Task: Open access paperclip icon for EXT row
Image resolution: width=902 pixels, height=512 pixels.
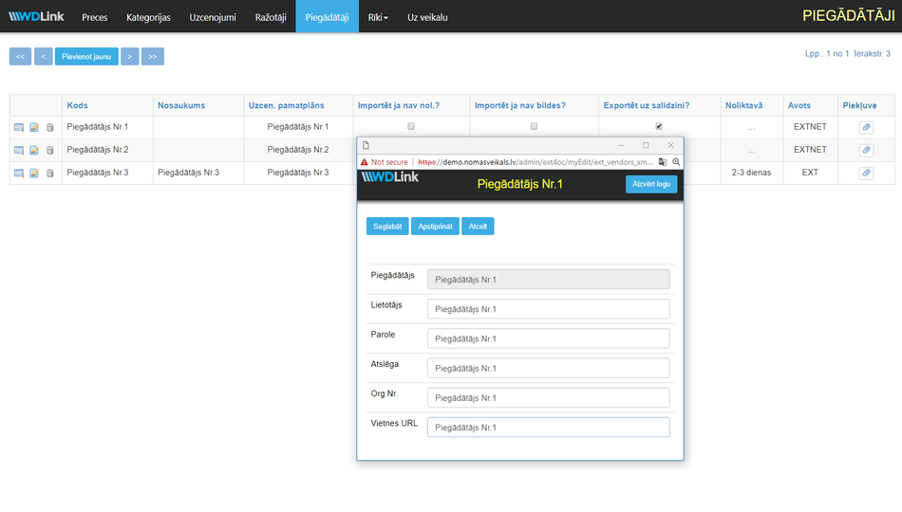Action: click(866, 174)
